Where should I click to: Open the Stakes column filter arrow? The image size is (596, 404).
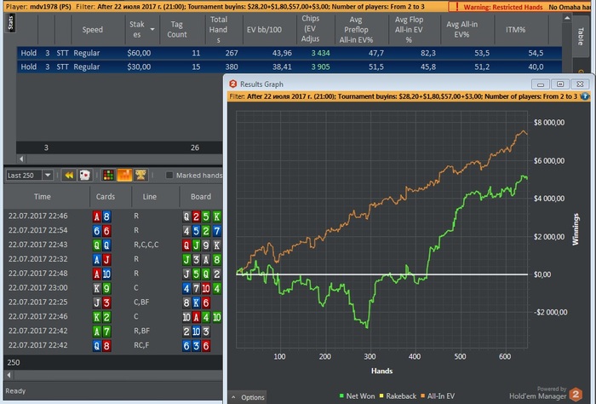pyautogui.click(x=152, y=29)
